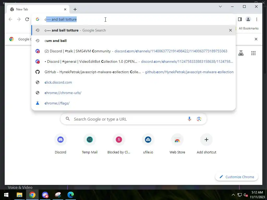This screenshot has height=200, width=267.
Task: Click the Search Google or type a URL box
Action: click(x=133, y=119)
